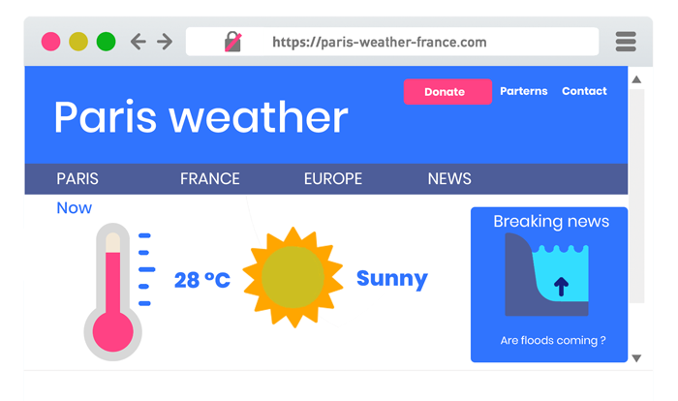Click the scrollbar up arrow
The height and width of the screenshot is (401, 678).
(636, 79)
